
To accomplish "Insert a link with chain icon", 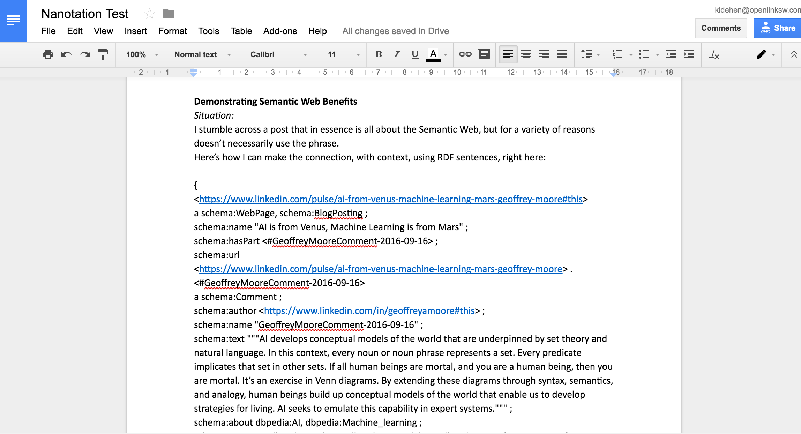I will tap(465, 54).
